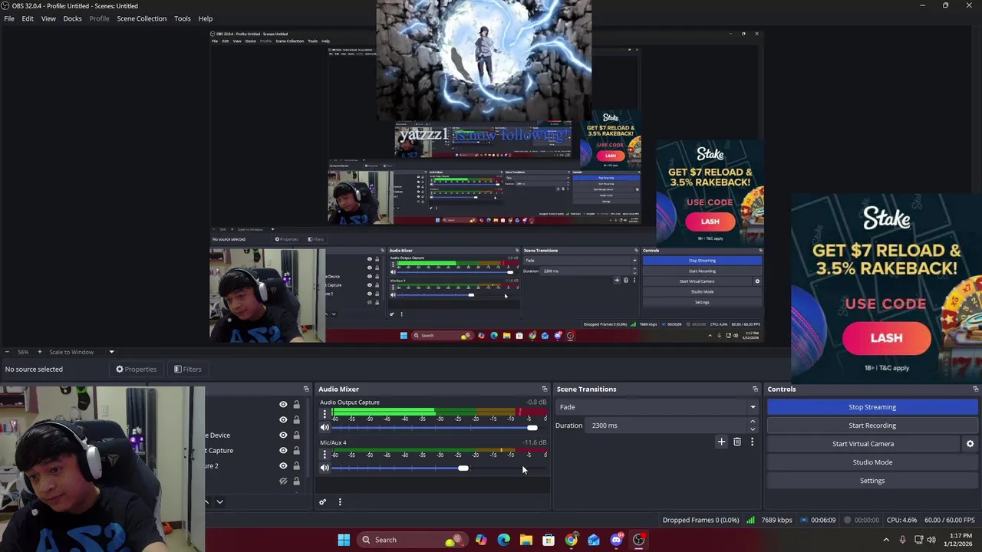The height and width of the screenshot is (552, 982).
Task: Open the Scene Collection menu
Action: tap(141, 18)
